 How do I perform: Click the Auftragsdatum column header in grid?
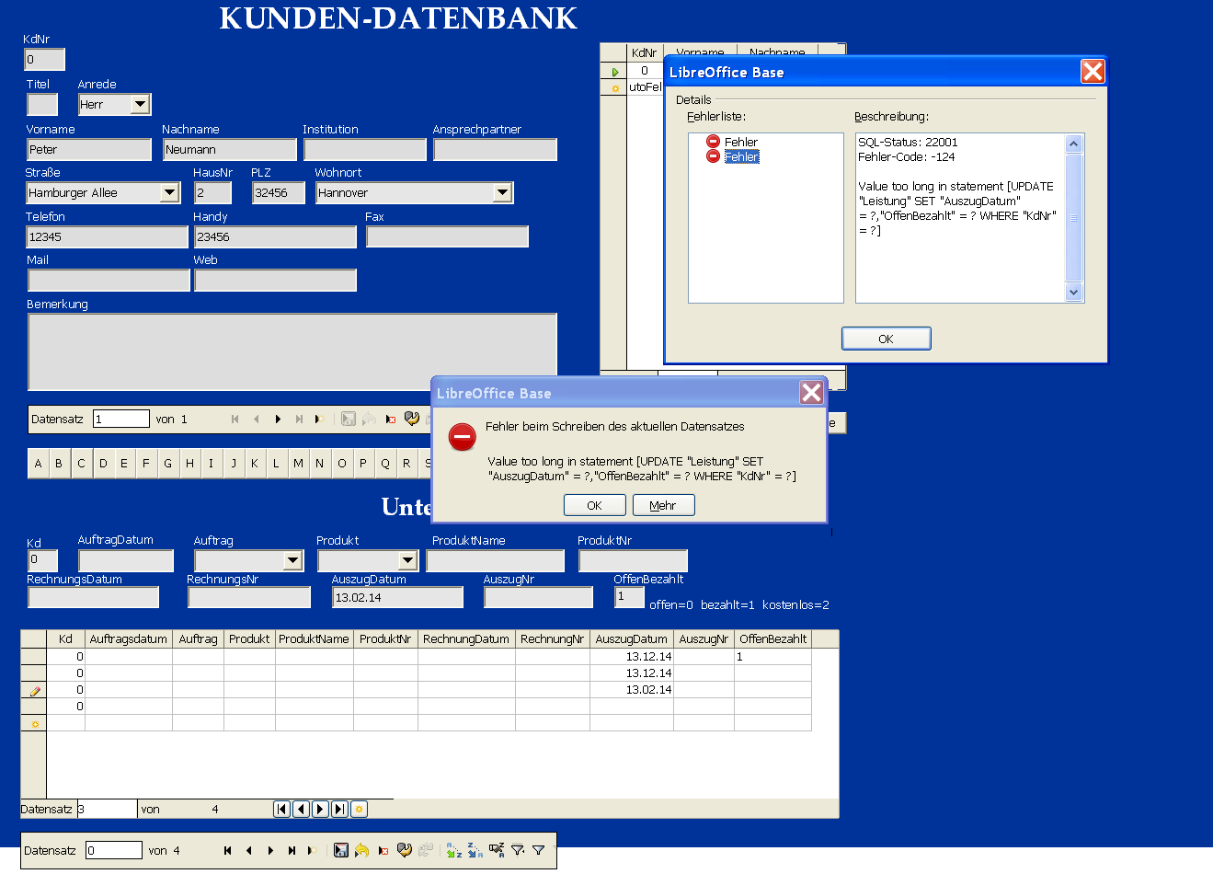pyautogui.click(x=129, y=639)
